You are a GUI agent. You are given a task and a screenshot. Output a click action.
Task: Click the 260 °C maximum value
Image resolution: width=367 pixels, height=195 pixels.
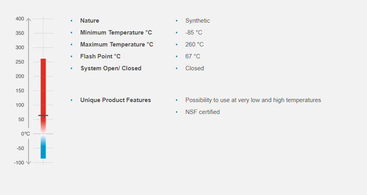pos(194,44)
